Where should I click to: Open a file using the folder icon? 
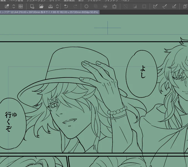tap(41, 6)
